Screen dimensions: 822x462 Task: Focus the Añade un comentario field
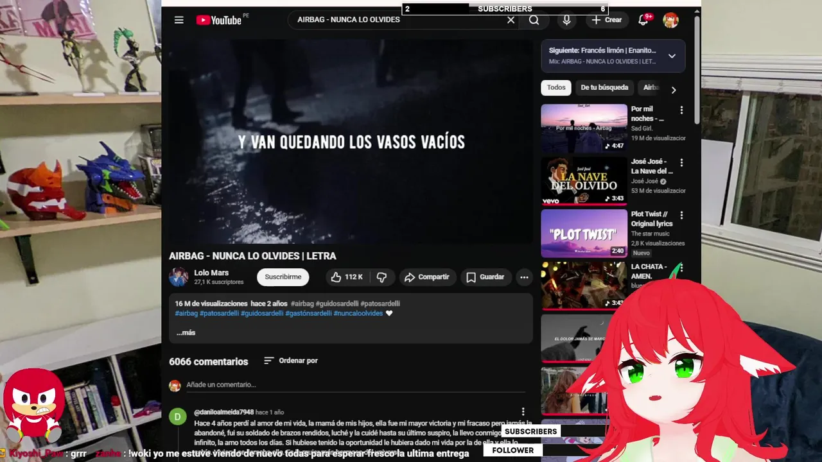pyautogui.click(x=355, y=385)
